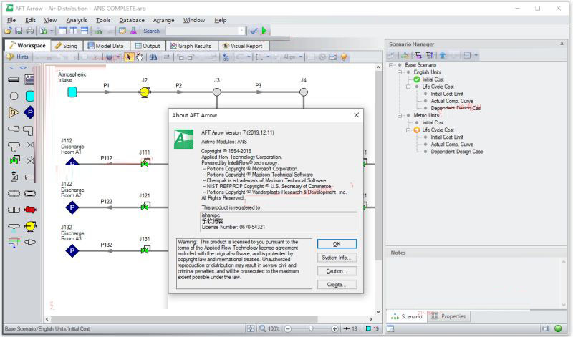
Task: Click green valve junction J111
Action: 145,163
